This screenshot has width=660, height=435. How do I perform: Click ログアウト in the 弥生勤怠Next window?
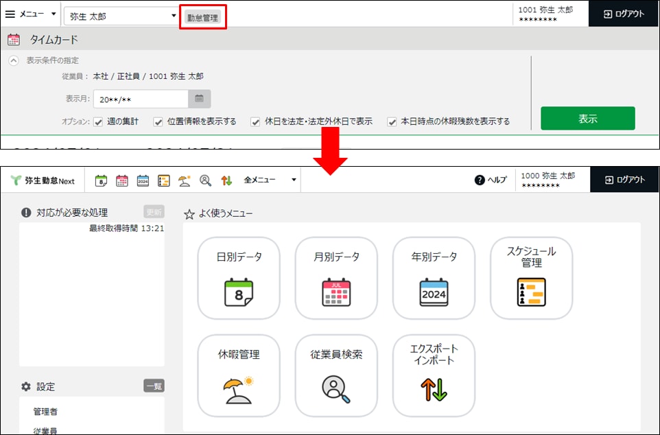[x=624, y=180]
